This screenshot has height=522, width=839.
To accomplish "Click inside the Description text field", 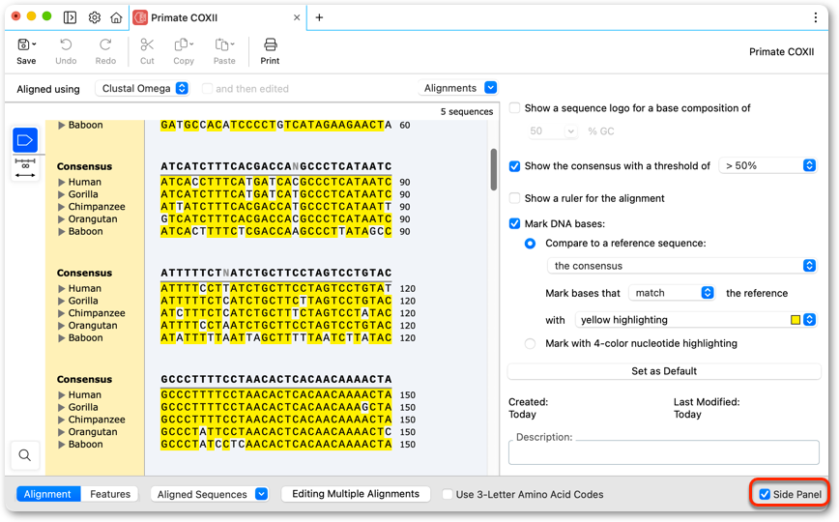I will point(663,452).
